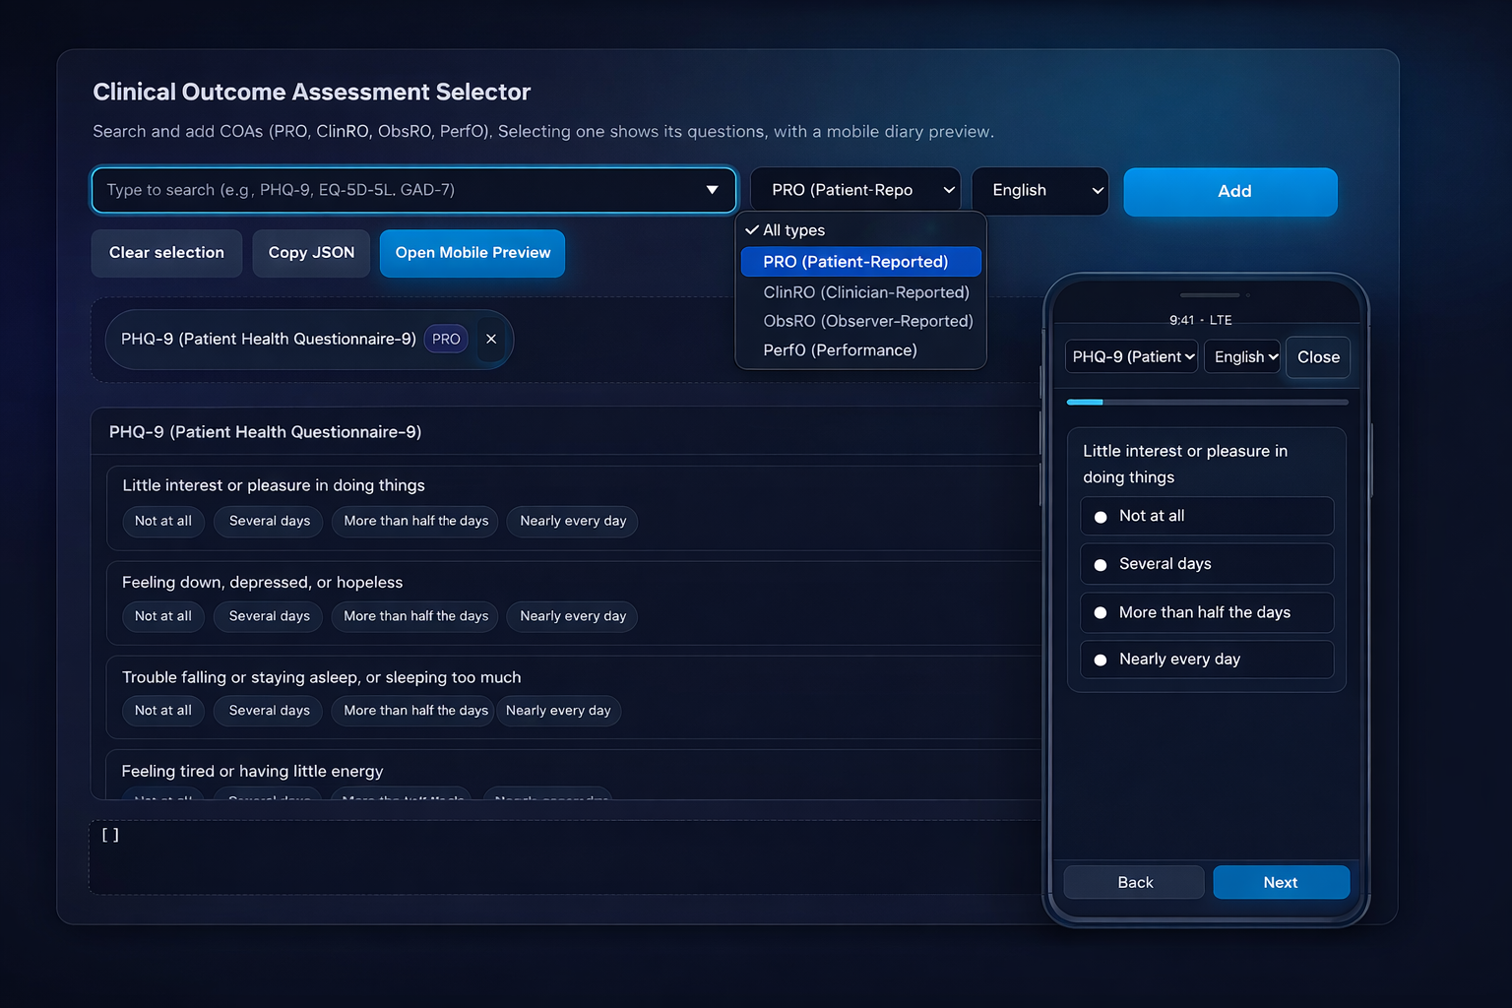Select ObsRO (Observer-Reported) in the menu
Image resolution: width=1512 pixels, height=1008 pixels.
[x=867, y=321]
